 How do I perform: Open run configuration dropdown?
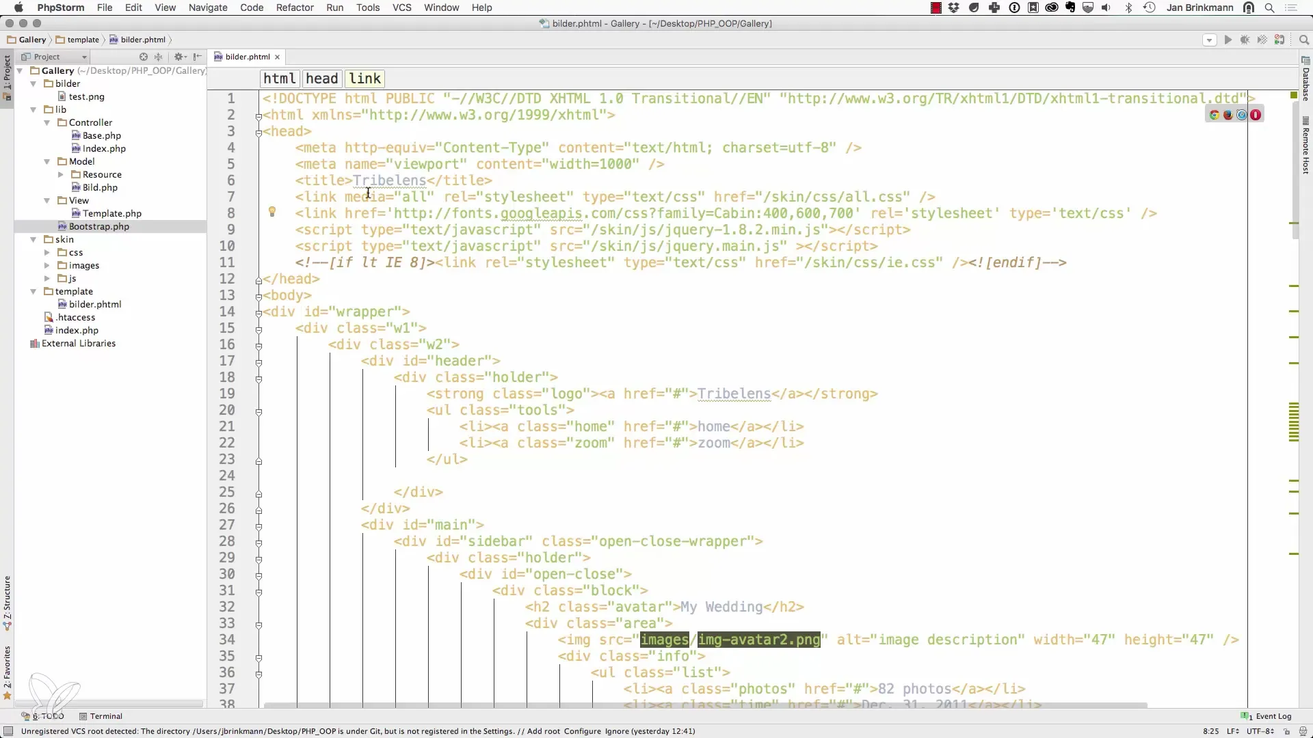coord(1209,40)
